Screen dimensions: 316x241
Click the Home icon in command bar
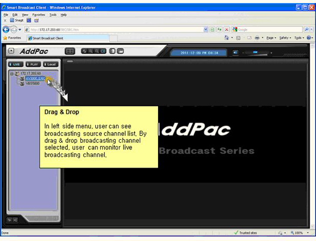[227, 37]
